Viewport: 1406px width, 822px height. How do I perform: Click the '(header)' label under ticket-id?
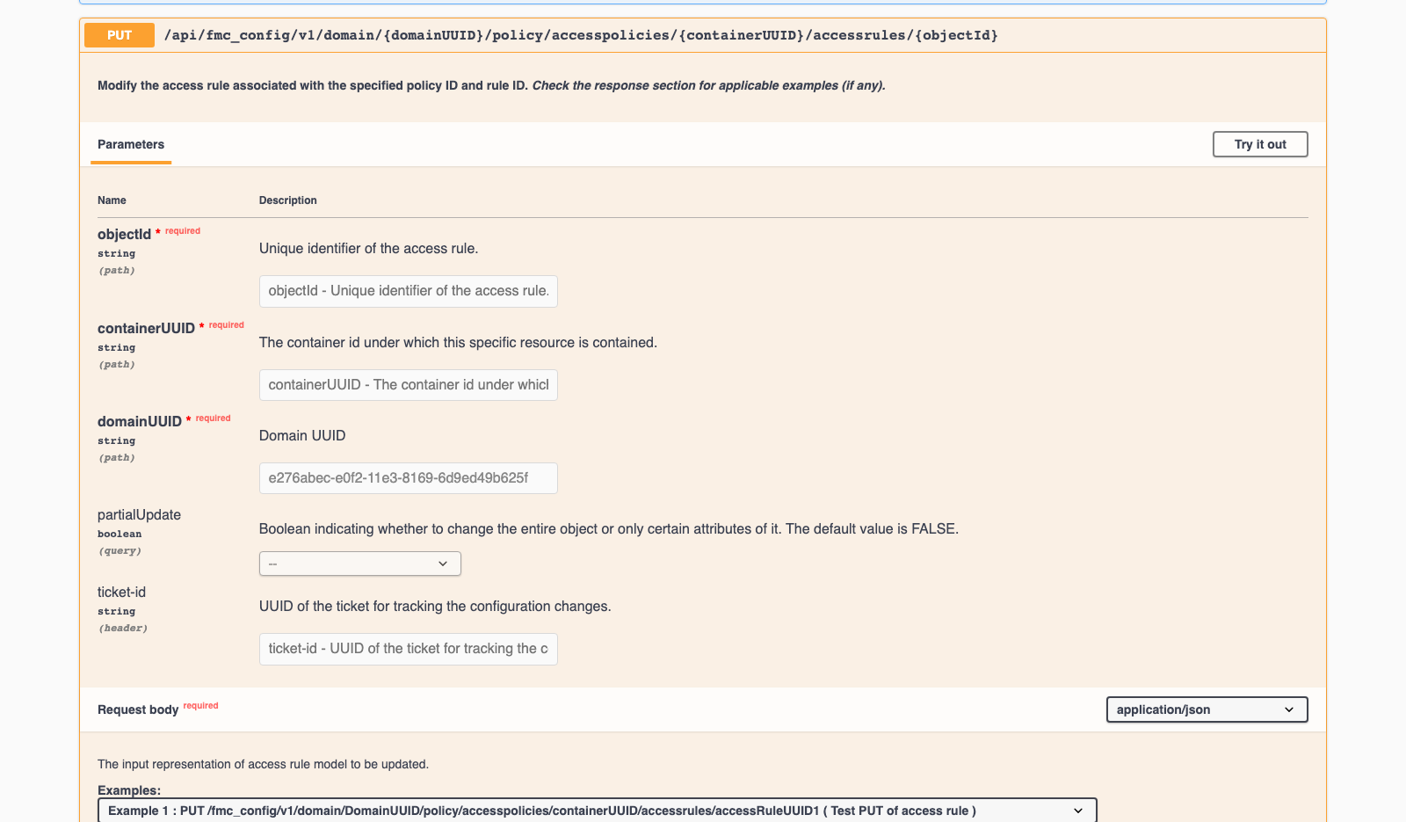pyautogui.click(x=123, y=628)
